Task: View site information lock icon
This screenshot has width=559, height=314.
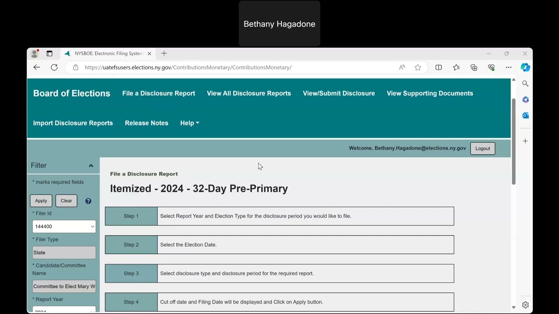Action: point(76,67)
